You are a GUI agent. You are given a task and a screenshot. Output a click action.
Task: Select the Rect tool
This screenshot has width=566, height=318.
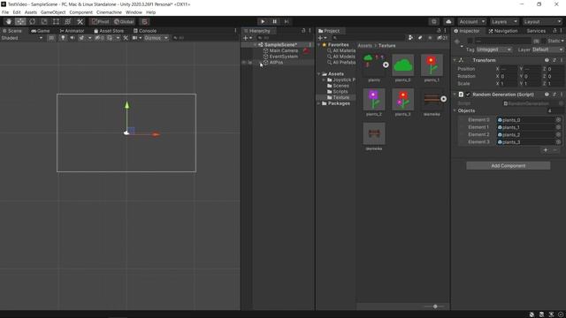click(x=56, y=21)
